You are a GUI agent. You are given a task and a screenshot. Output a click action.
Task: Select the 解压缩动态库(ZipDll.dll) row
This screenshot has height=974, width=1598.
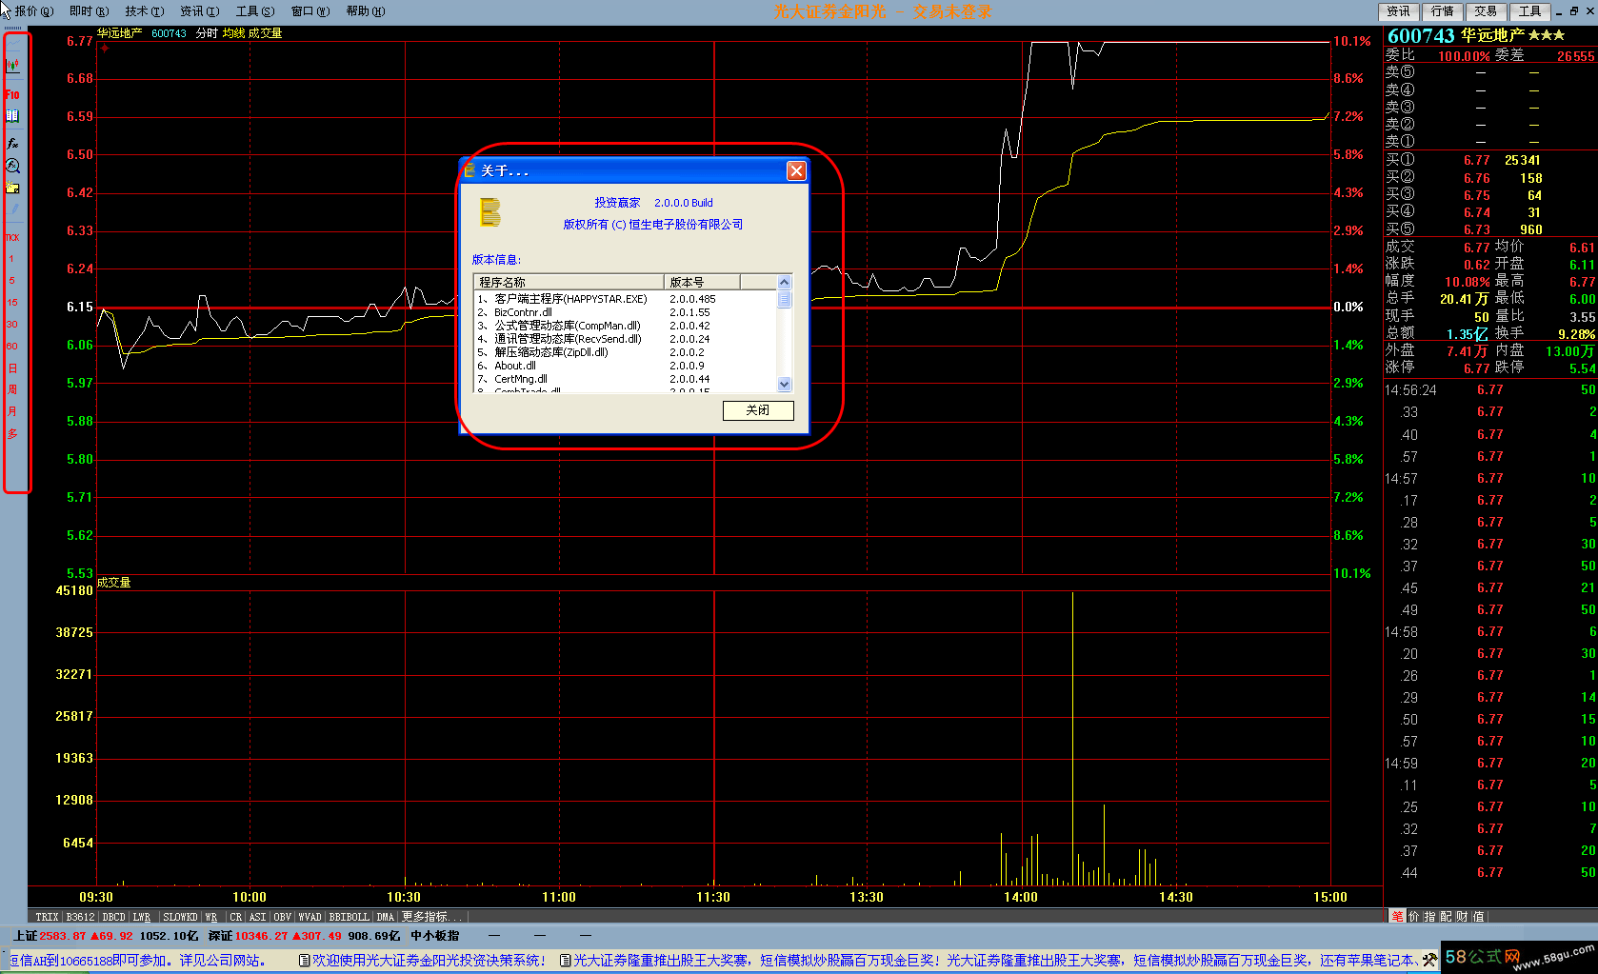(626, 352)
